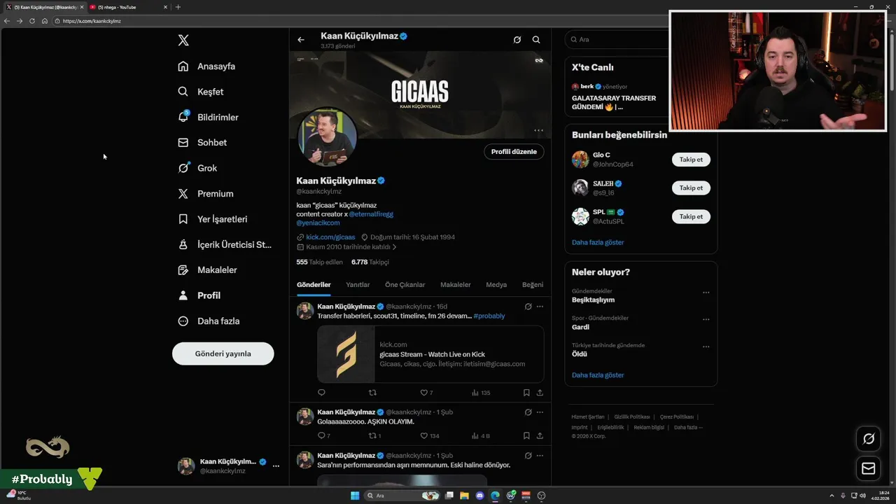The width and height of the screenshot is (896, 504).
Task: Select the Gönderiler tab
Action: [314, 285]
